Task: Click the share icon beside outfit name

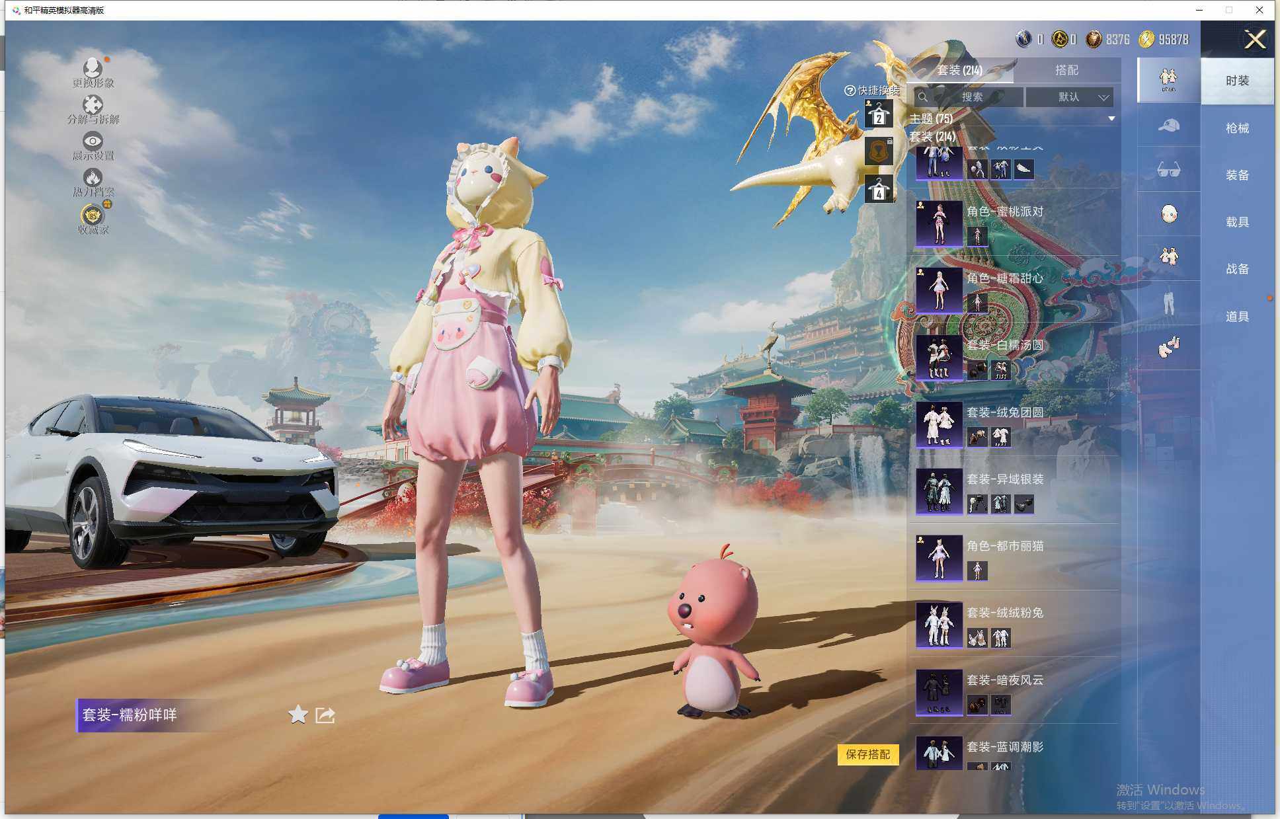Action: [325, 715]
